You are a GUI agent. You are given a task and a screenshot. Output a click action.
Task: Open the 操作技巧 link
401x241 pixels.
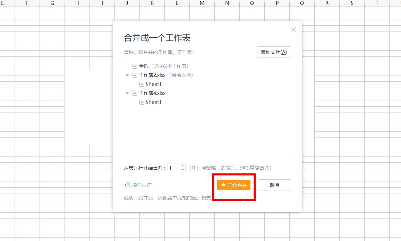[x=142, y=185]
